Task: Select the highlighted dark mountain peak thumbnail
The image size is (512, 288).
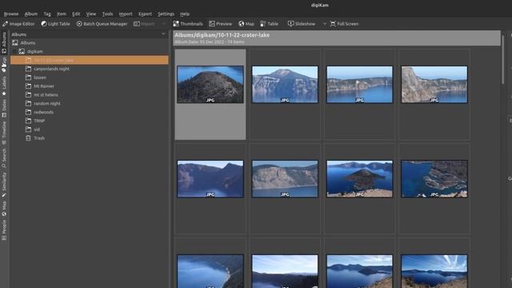Action: point(210,84)
